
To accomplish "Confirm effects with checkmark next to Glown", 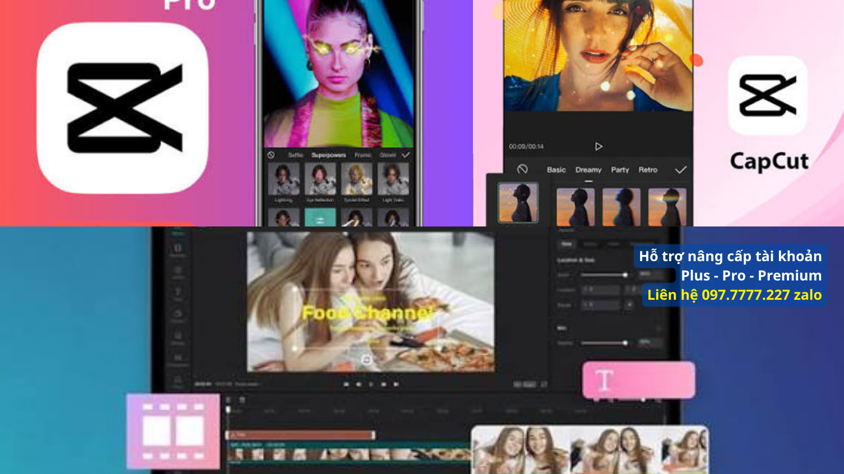I will click(406, 155).
